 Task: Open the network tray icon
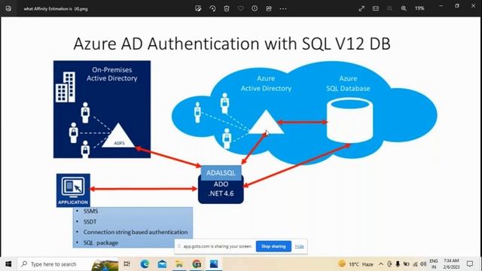[415, 264]
